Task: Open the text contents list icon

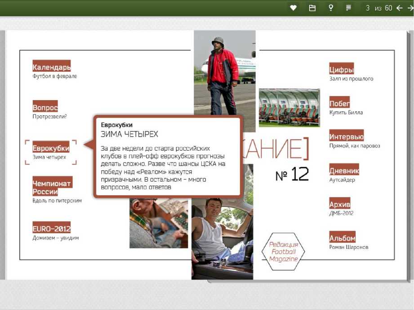Action: point(348,8)
